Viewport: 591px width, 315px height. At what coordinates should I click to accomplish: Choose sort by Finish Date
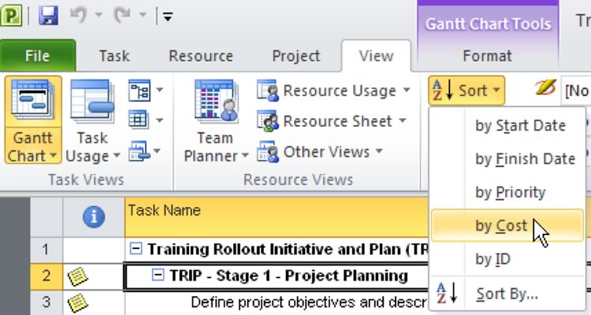coord(525,159)
